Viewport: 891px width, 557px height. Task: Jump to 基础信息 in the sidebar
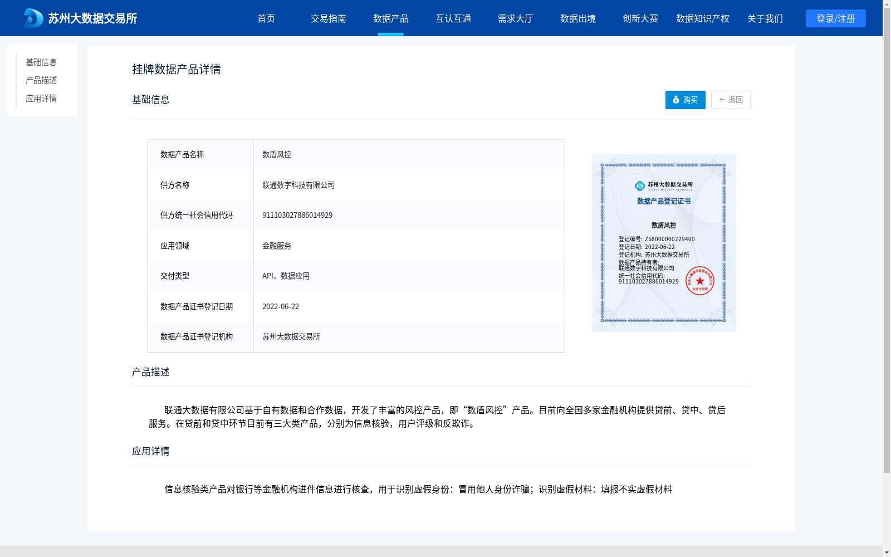(x=41, y=62)
